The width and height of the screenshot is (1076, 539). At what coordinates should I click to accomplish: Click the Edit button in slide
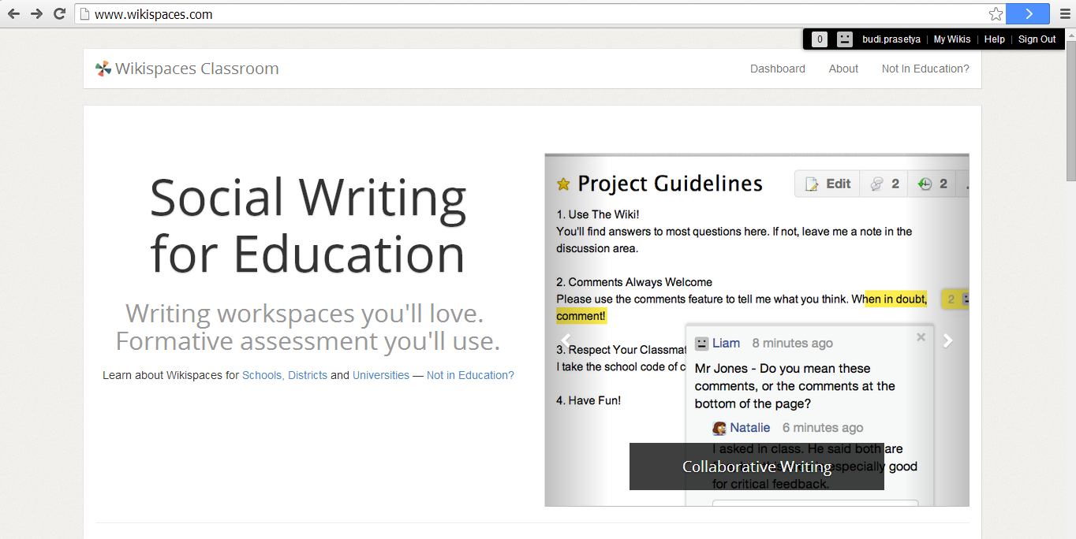[828, 184]
